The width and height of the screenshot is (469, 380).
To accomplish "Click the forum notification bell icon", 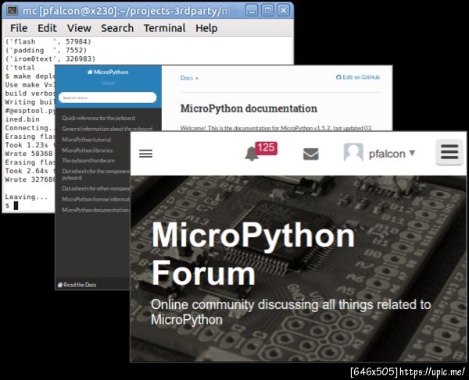I will [251, 154].
